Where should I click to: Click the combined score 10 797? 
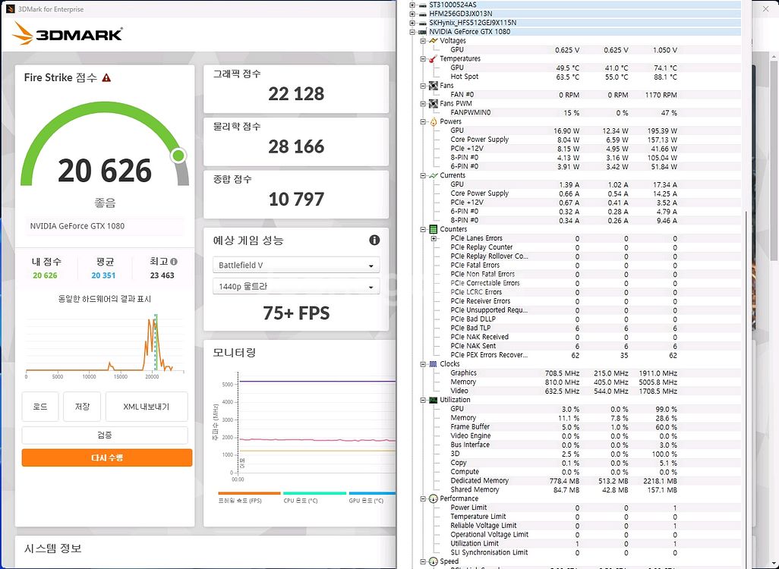296,199
